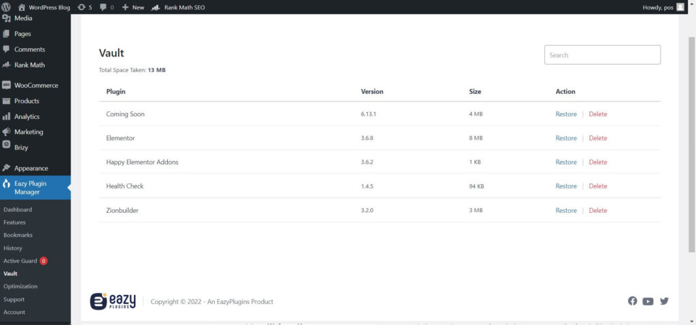Restore the Zionbuilder plugin
The height and width of the screenshot is (325, 696).
tap(566, 211)
